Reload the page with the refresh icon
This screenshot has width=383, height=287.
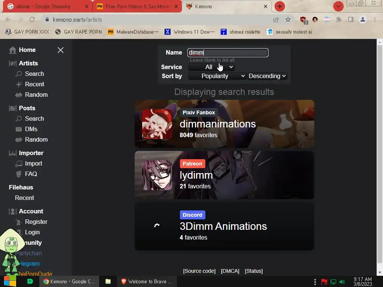pyautogui.click(x=32, y=19)
